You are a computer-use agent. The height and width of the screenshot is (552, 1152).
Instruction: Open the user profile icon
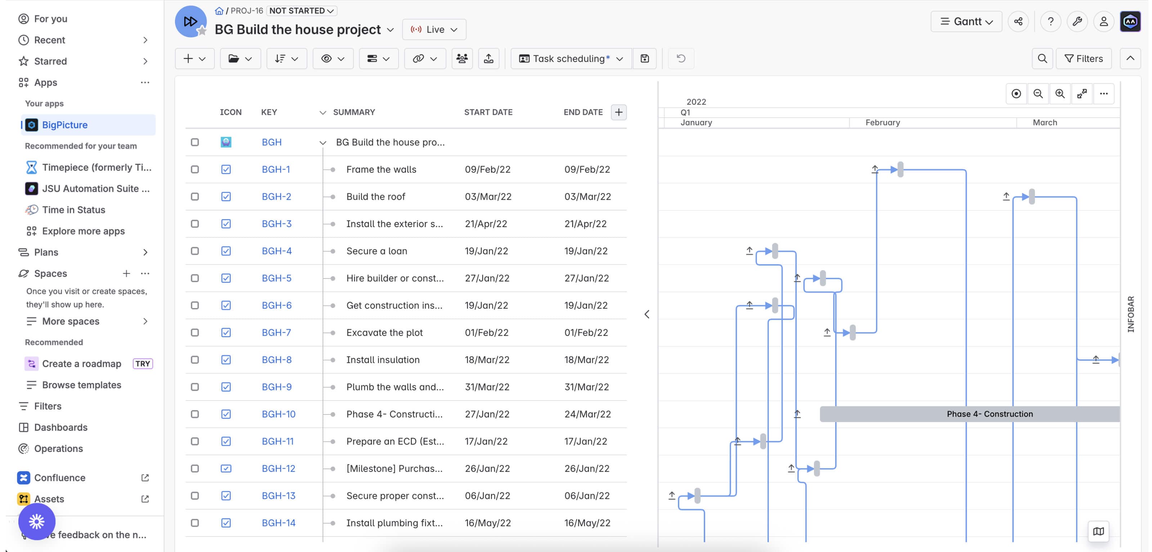[1103, 22]
